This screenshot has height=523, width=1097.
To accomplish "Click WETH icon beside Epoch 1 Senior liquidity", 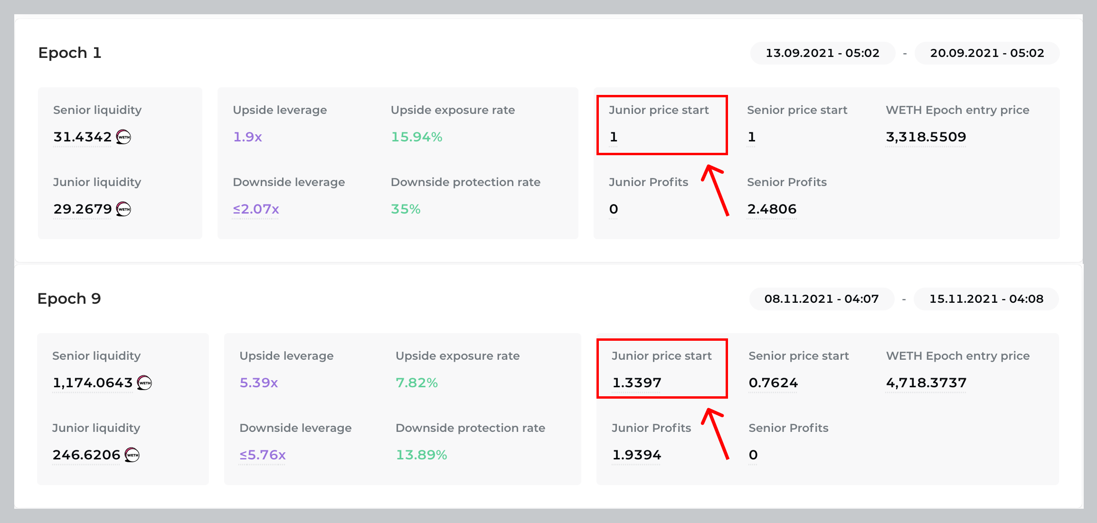I will tap(123, 137).
